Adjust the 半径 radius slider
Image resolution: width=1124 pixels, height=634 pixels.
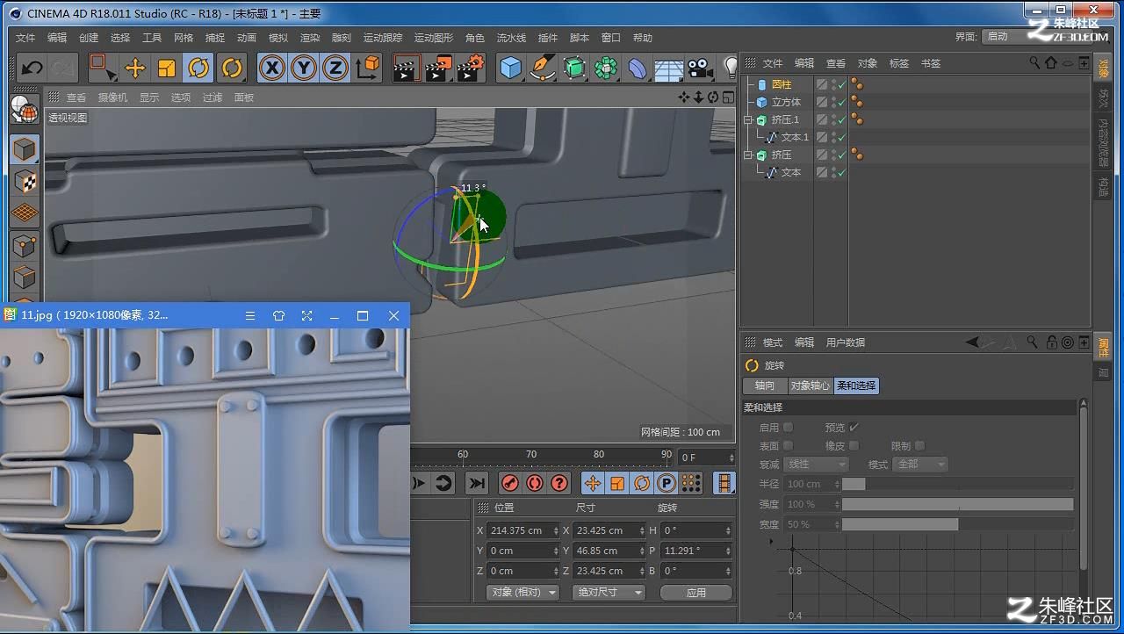pyautogui.click(x=957, y=484)
